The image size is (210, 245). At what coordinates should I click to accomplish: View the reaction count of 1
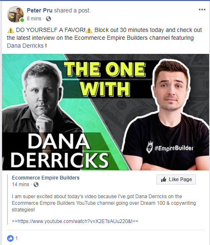coord(17,238)
